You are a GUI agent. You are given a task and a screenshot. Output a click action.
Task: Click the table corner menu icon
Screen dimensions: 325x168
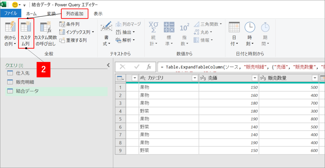click(121, 78)
